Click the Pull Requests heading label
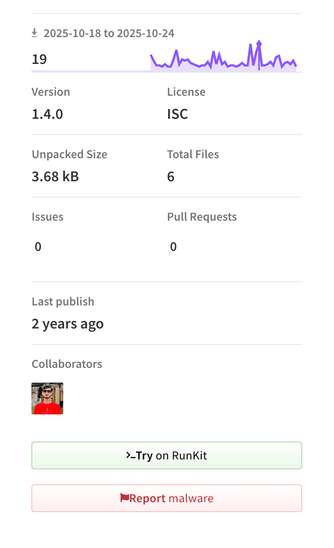 pos(202,217)
